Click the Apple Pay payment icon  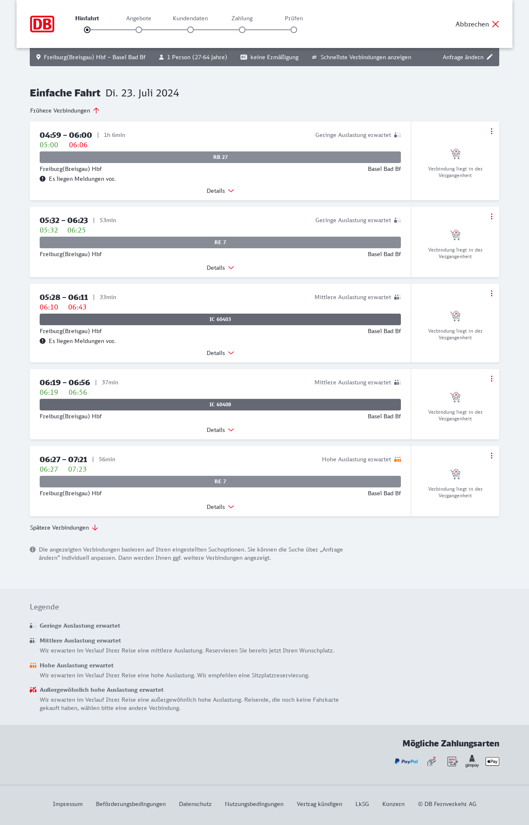click(492, 761)
